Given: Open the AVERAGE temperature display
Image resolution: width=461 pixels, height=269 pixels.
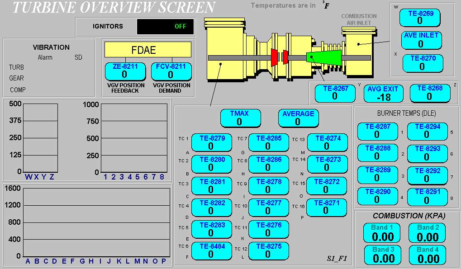Looking at the screenshot, I should click(x=298, y=118).
